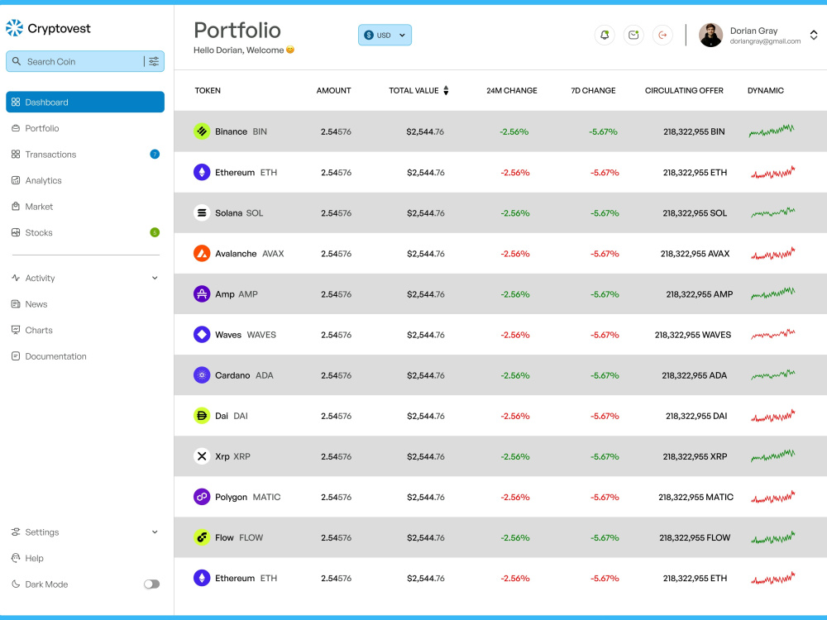View Avalanche dynamic sparkline chart
Viewport: 827px width, 620px height.
point(772,254)
